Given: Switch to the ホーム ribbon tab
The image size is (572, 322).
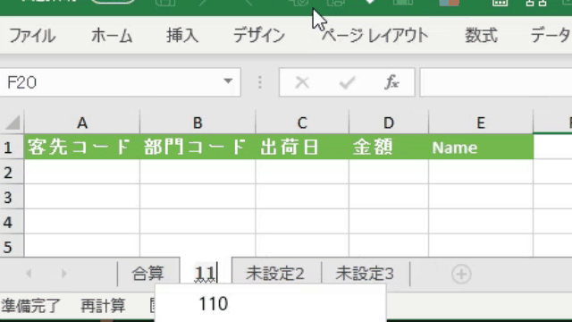Looking at the screenshot, I should [111, 36].
